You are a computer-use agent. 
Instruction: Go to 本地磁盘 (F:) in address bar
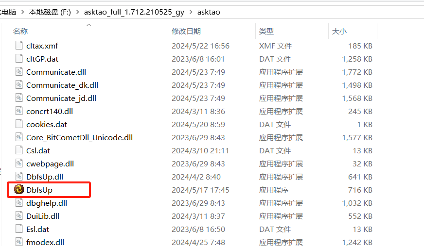point(50,12)
